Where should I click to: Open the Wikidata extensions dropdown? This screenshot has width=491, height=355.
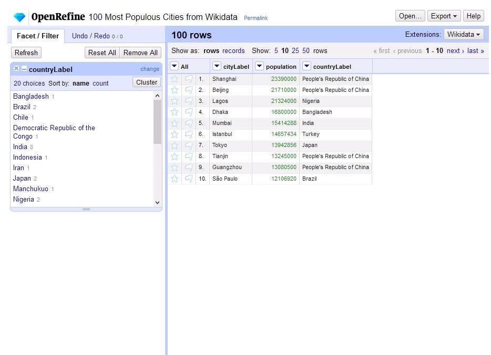pos(464,34)
